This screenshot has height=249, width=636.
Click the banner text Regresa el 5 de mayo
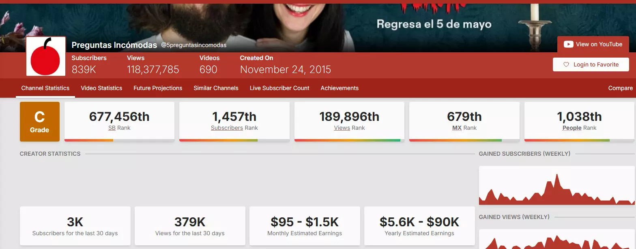tap(434, 24)
